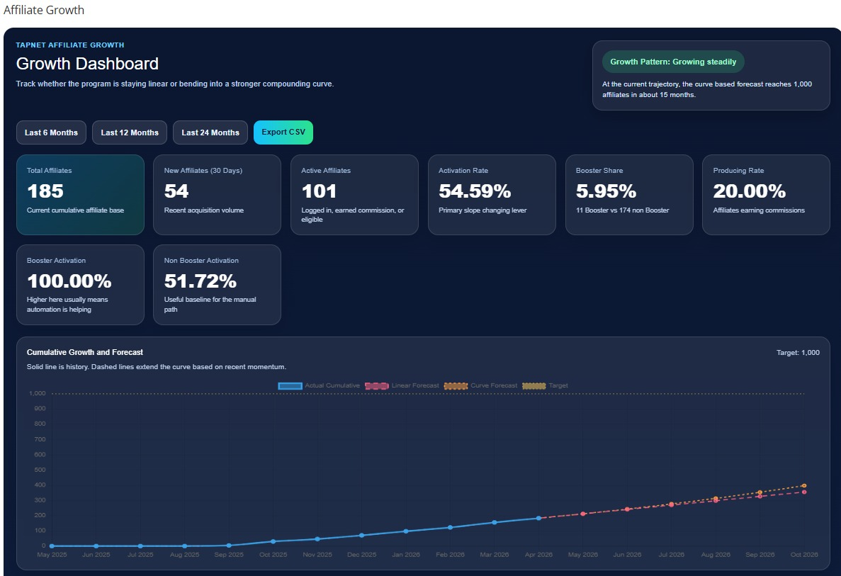This screenshot has width=841, height=576.
Task: Show the Last 24 Months range
Action: [210, 132]
